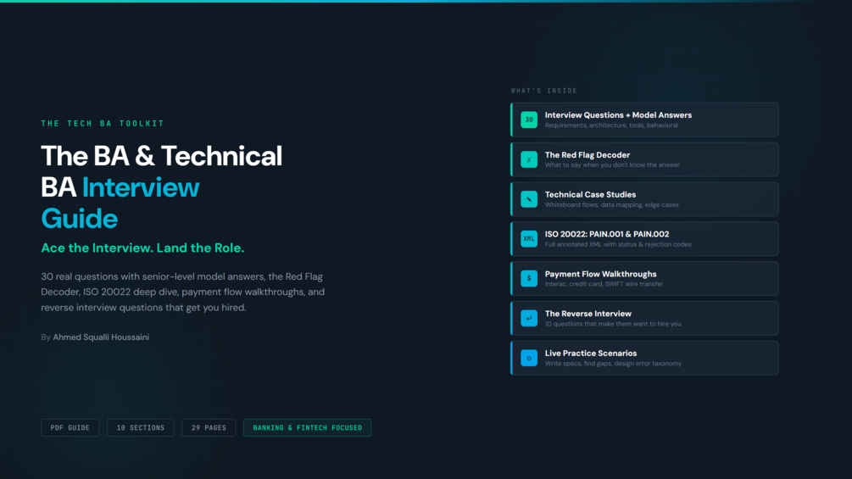This screenshot has height=479, width=852.
Task: Click the XML icon beside ISO 20022
Action: [x=529, y=239]
